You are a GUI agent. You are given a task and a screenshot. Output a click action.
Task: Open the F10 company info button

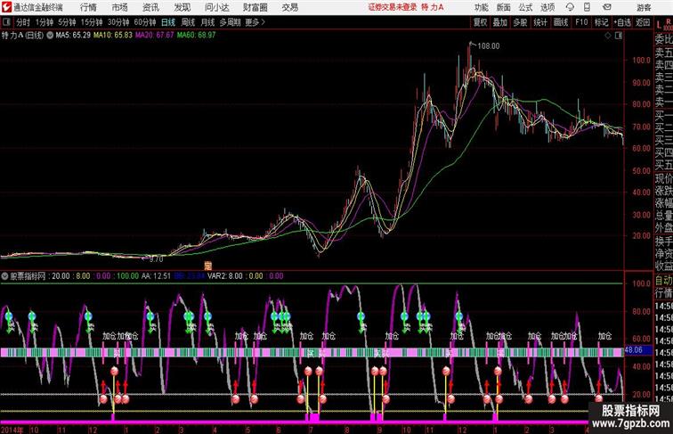pos(581,22)
